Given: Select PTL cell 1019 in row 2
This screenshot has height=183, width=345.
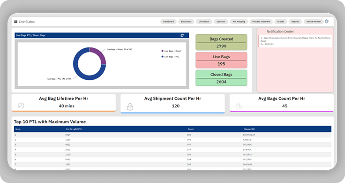Looking at the screenshot, I should [68, 140].
